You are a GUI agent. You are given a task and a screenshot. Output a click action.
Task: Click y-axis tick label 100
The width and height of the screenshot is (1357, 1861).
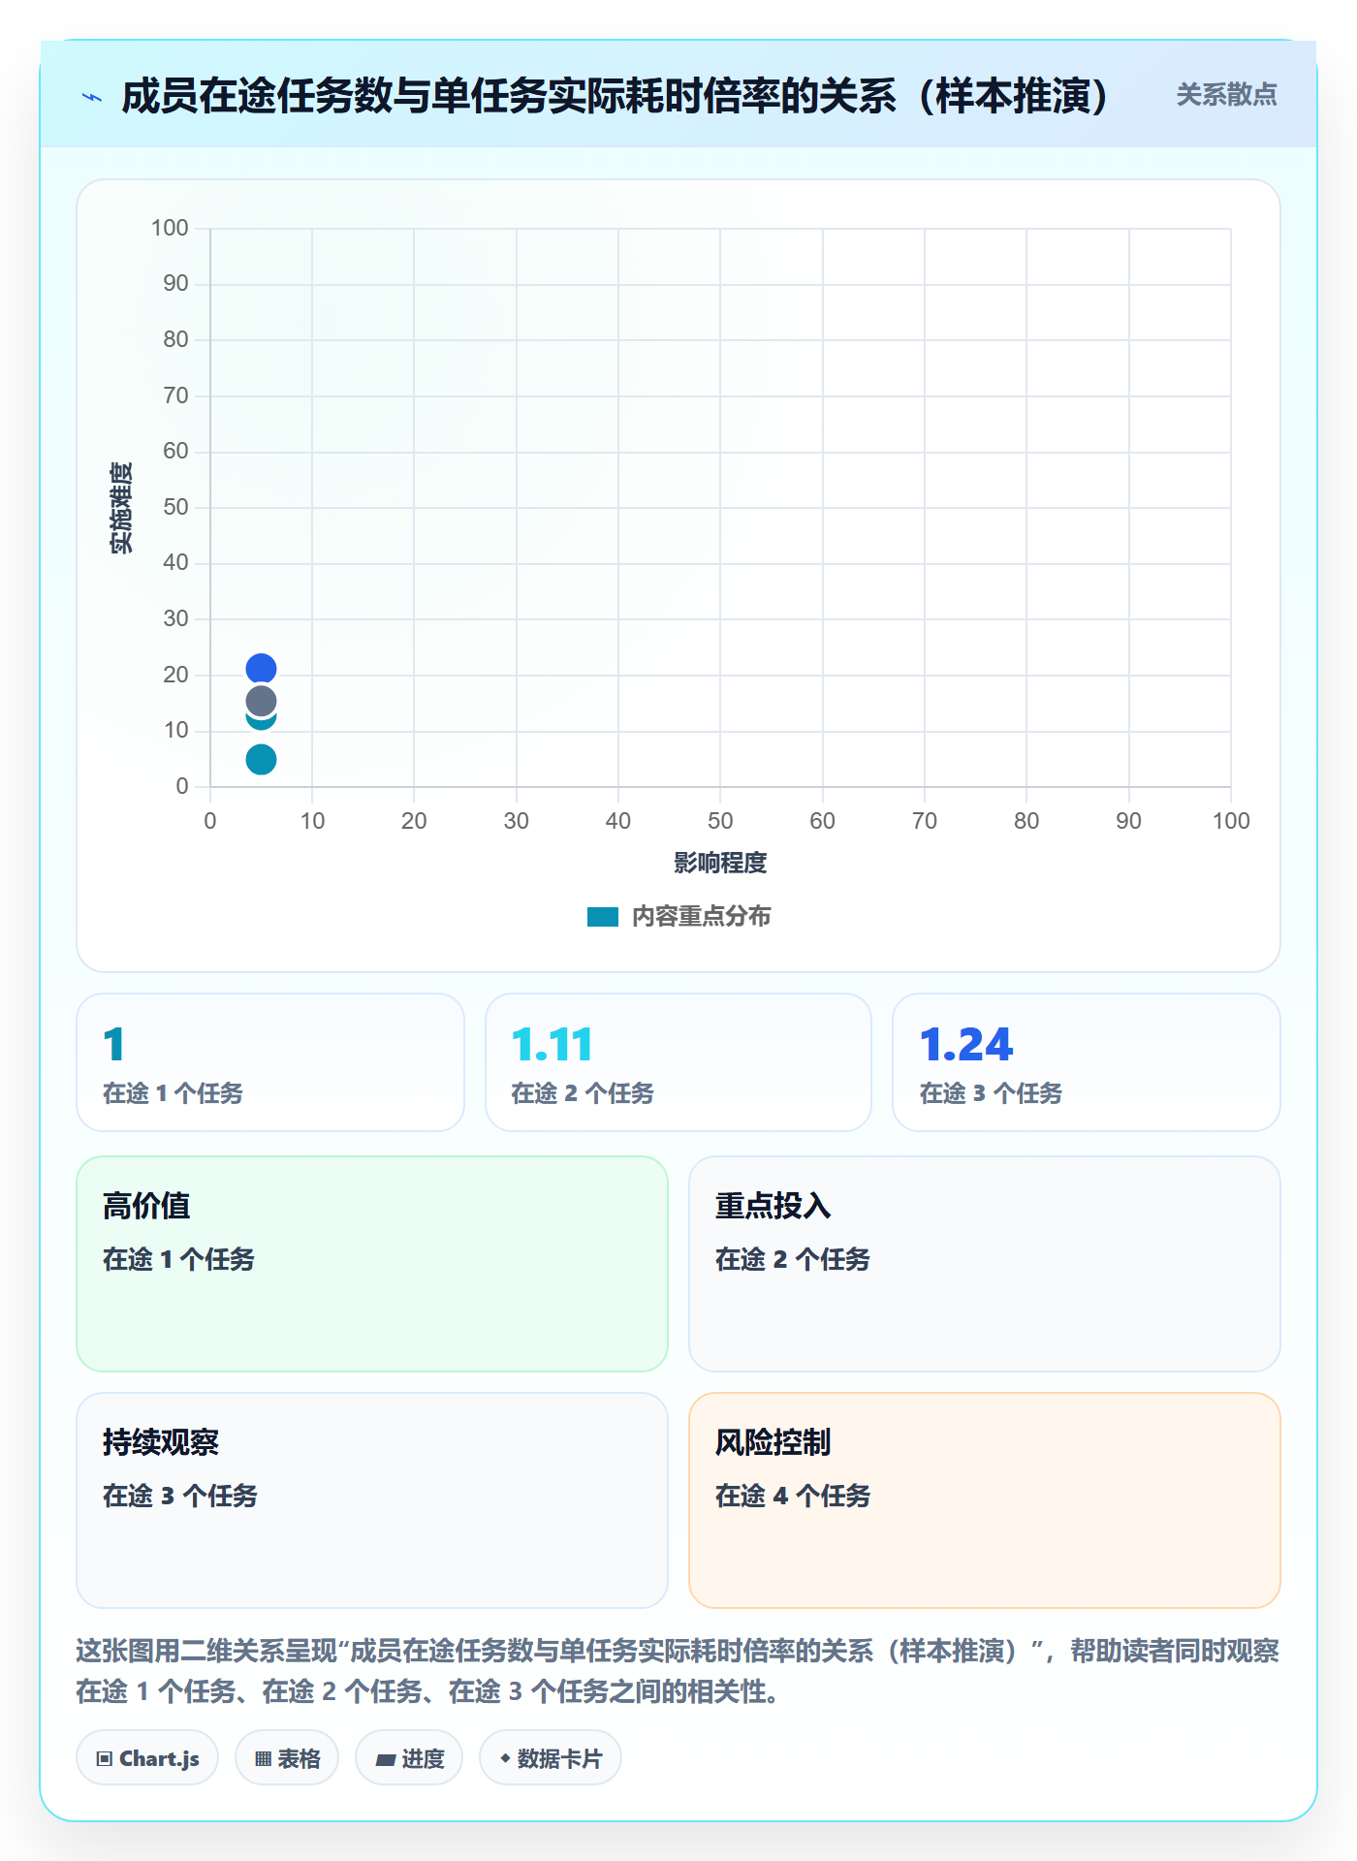(x=170, y=228)
